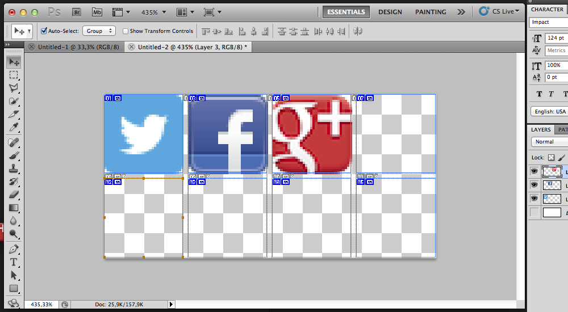Switch to the Untitled-1 document tab

point(78,47)
